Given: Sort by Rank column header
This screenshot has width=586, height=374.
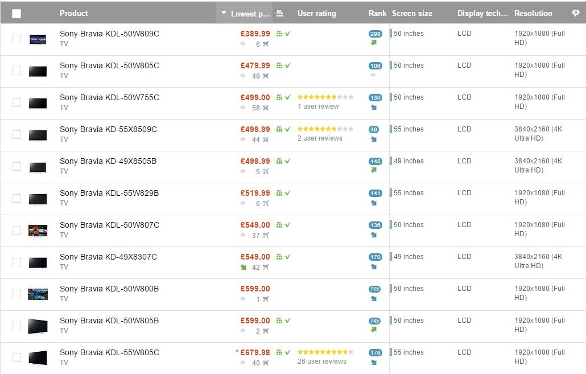Looking at the screenshot, I should point(377,13).
